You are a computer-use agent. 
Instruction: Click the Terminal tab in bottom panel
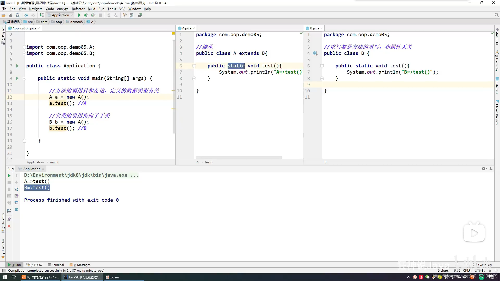58,265
